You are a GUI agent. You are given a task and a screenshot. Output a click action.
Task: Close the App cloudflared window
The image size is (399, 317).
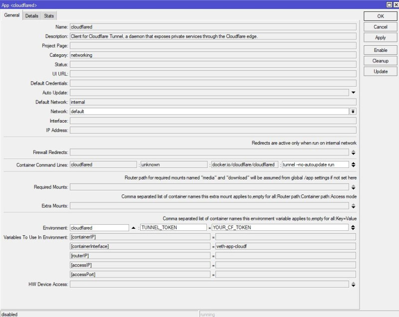tap(396, 4)
